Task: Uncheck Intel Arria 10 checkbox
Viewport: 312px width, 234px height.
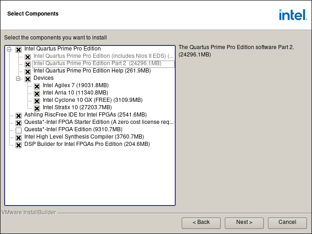Action: [x=37, y=94]
